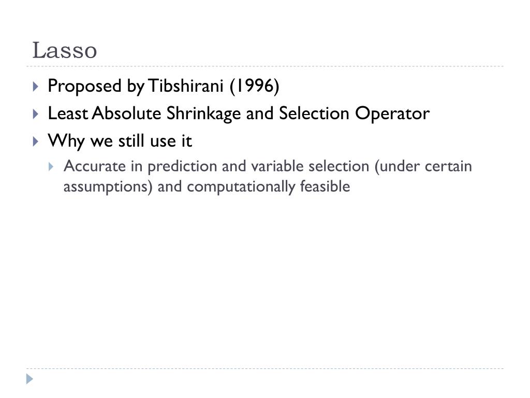Click the word Operator
530x398 pixels.
coord(392,113)
